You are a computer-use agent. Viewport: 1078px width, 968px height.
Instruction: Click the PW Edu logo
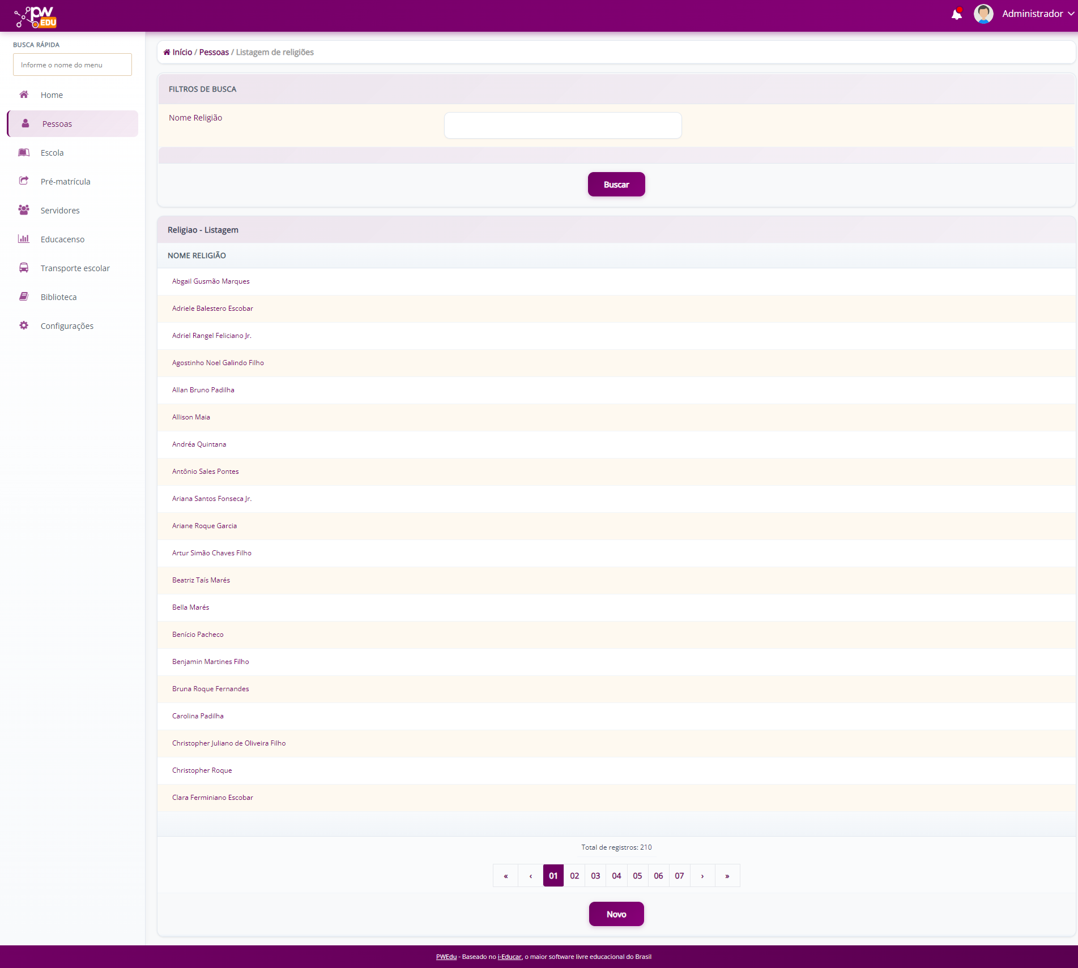pyautogui.click(x=36, y=16)
